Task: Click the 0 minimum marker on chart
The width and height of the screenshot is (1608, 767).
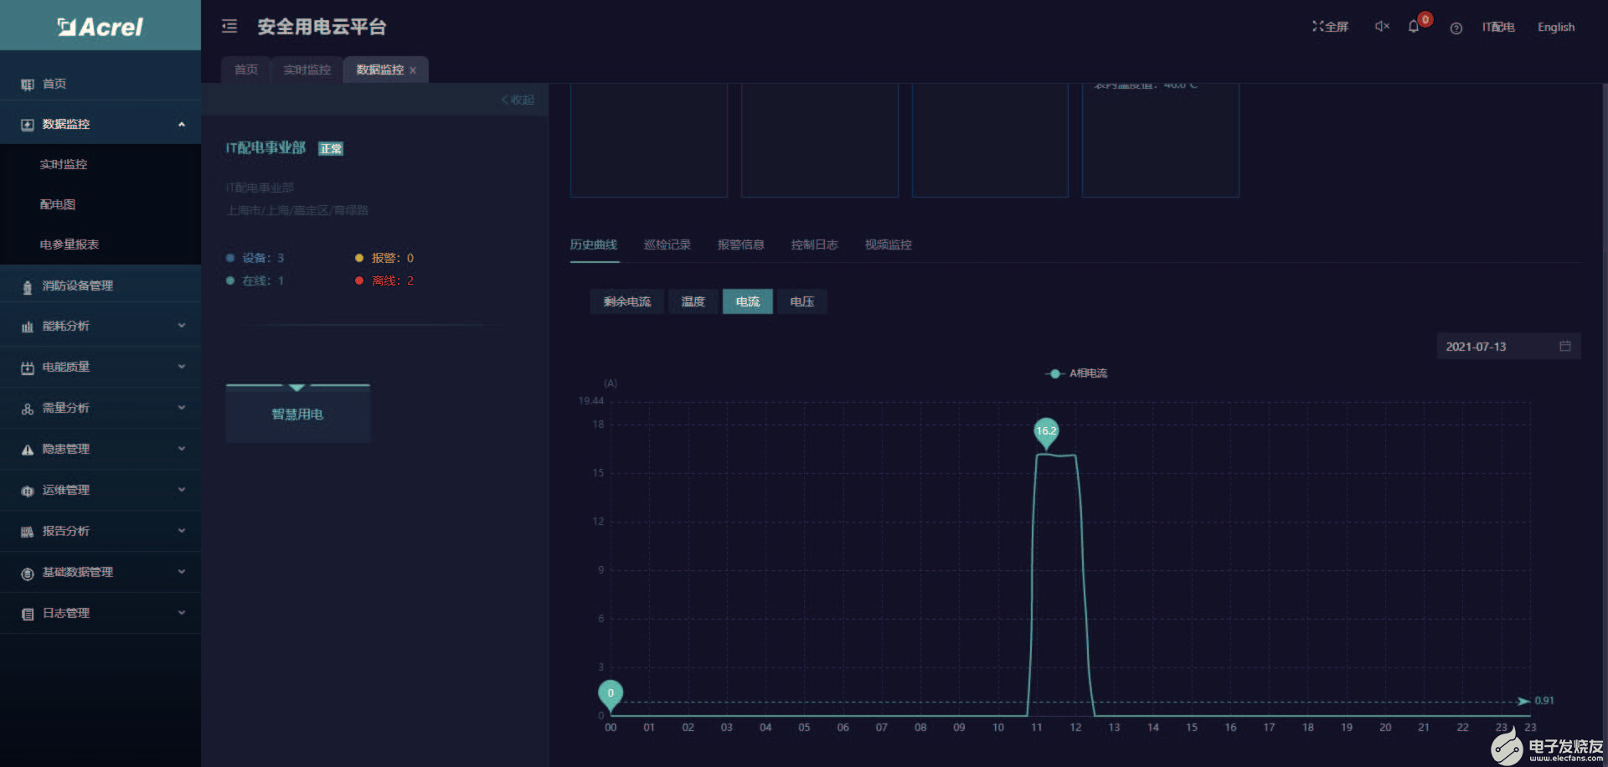Action: pos(611,694)
